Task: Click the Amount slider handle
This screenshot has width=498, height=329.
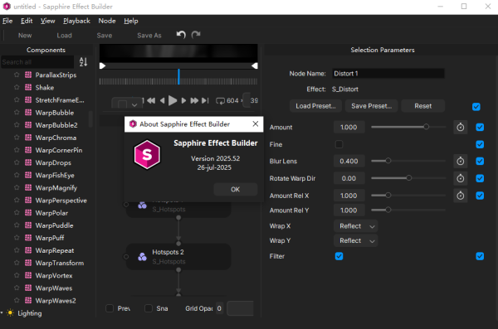Action: pos(427,127)
